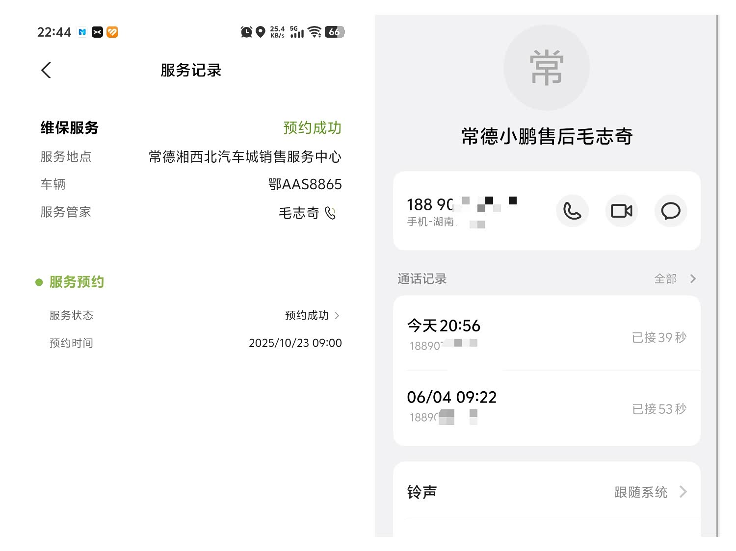Tap the black notification icon in status bar
Viewport: 736px width, 551px height.
[97, 32]
